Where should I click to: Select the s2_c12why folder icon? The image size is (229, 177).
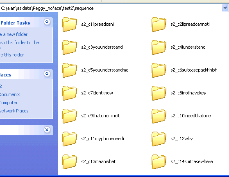pos(159,139)
